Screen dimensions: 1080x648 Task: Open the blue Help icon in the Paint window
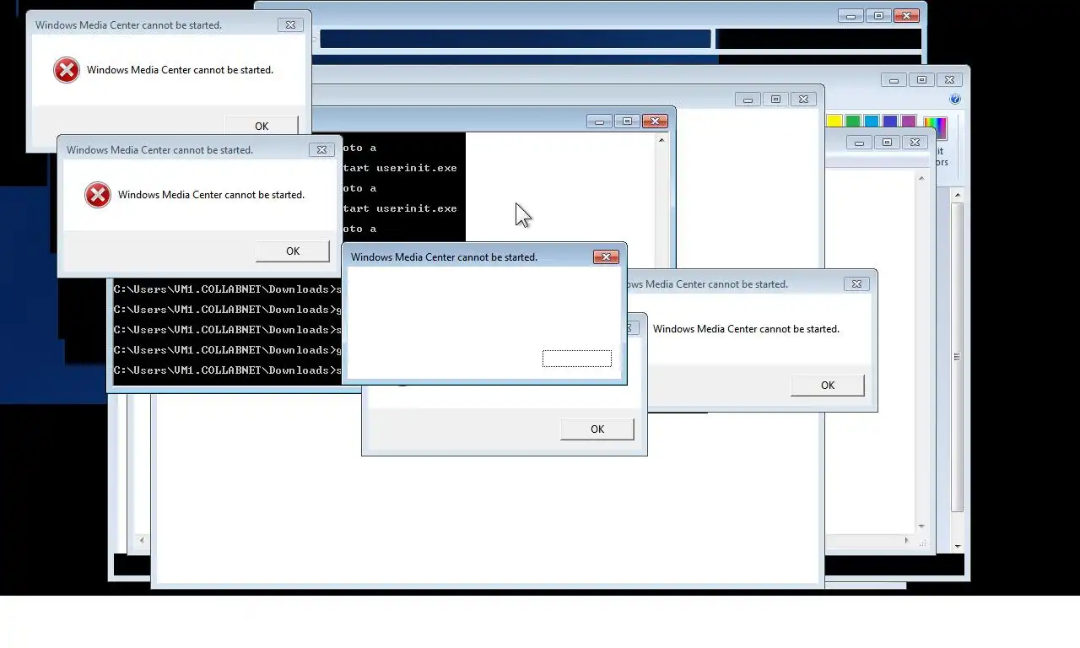point(955,99)
